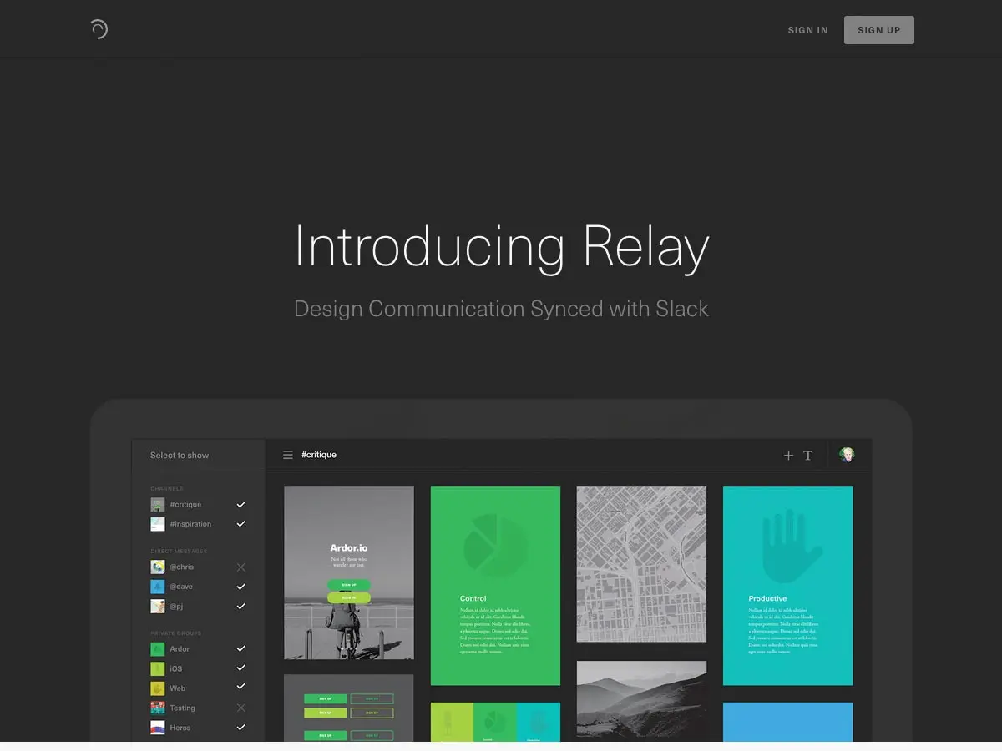The width and height of the screenshot is (1002, 751).
Task: Click the plus icon in the toolbar
Action: tap(788, 456)
